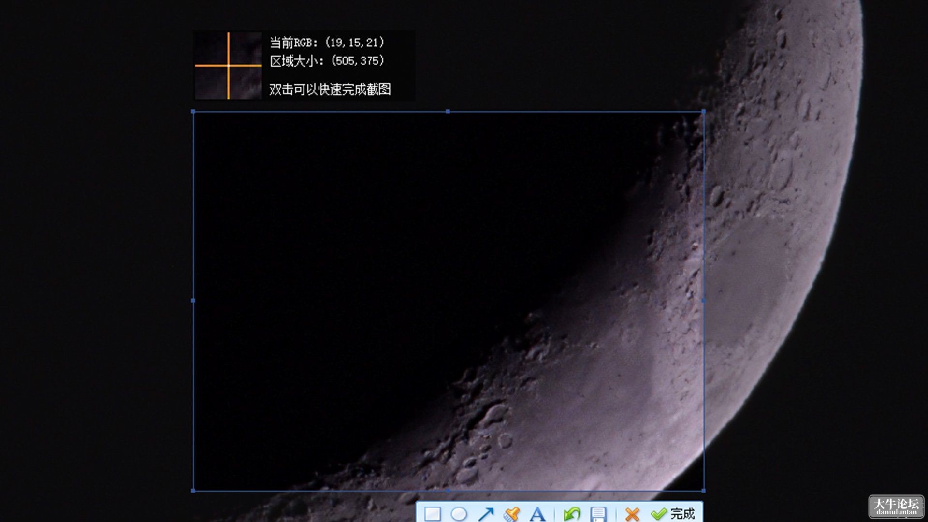Click the bottom-right selection corner handle
Screen dimensions: 928x522
(703, 491)
